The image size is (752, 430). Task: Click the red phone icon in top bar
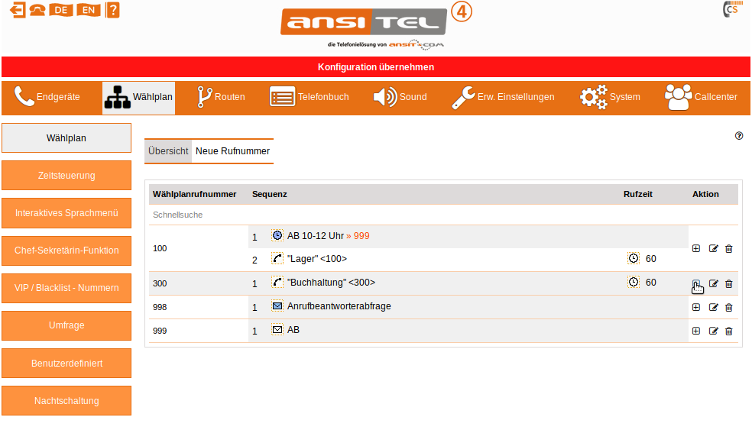tap(37, 10)
